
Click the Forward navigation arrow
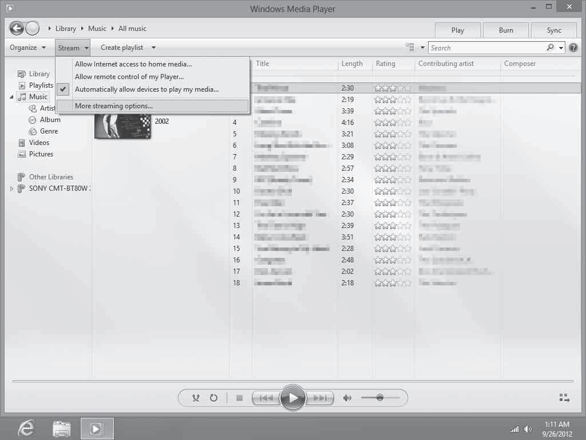(33, 28)
